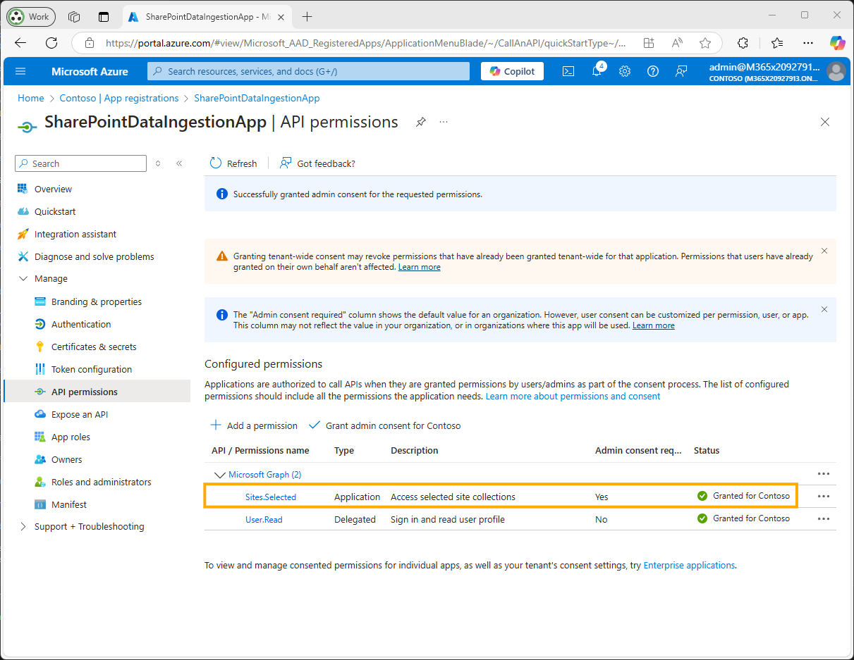
Task: Open more options for Microsoft Graph row
Action: tap(824, 474)
